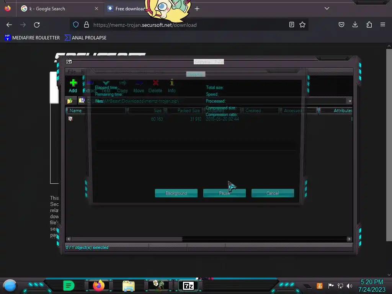The height and width of the screenshot is (294, 392).
Task: Open the MEDIAFIRE ROULETTER bookmark
Action: [x=32, y=38]
